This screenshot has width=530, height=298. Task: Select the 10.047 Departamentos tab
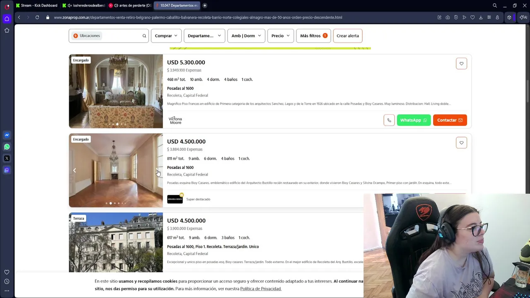[177, 5]
